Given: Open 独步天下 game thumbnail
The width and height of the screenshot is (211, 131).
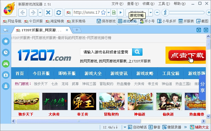Looking at the screenshot, I should 26,101.
